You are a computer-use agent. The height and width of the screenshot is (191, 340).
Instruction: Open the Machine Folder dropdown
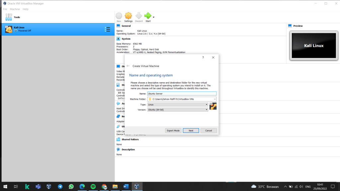[215, 99]
